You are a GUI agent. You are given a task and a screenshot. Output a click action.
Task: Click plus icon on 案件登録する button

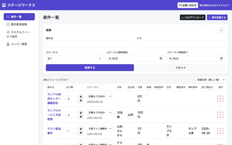(210, 17)
